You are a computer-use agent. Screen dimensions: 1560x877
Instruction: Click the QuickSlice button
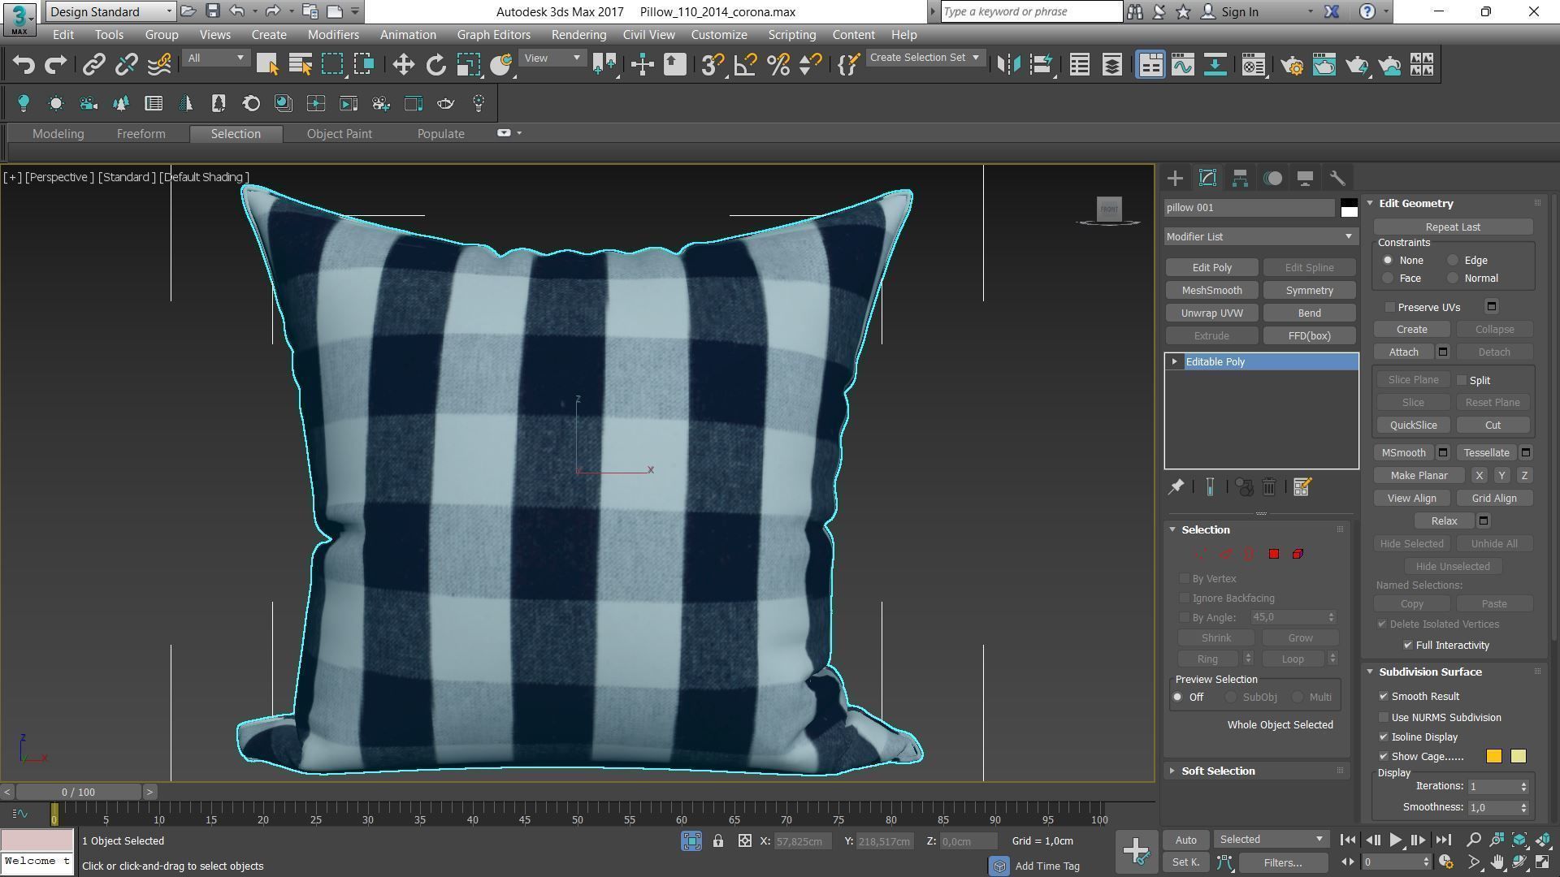tap(1413, 426)
